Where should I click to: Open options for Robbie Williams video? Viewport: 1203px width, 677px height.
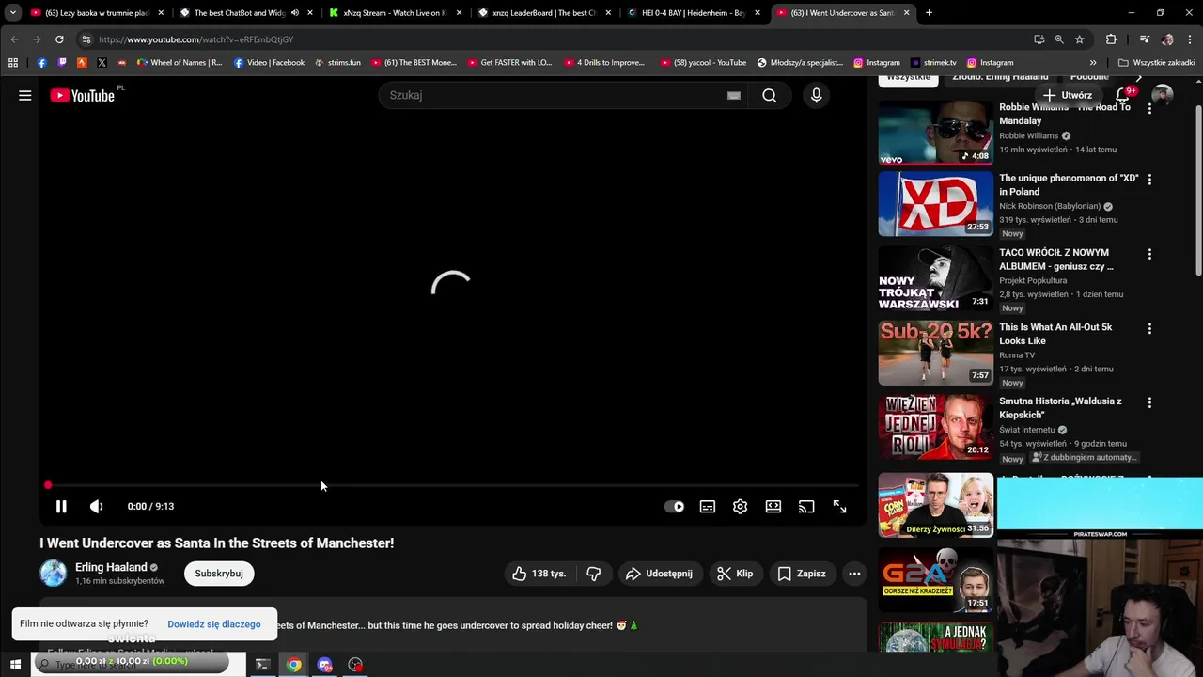[x=1149, y=109]
